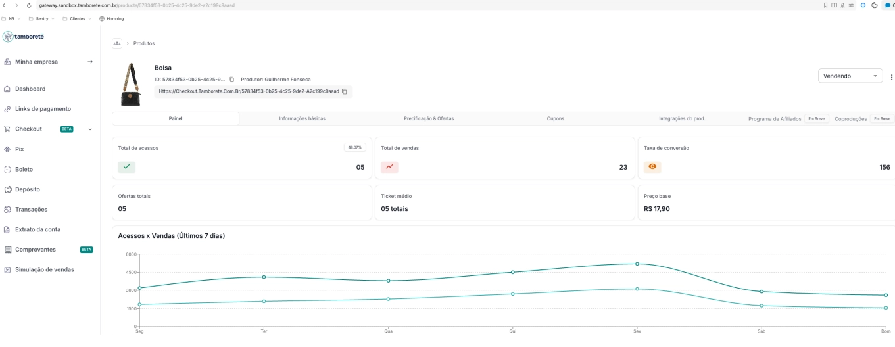Open the Precificação & Ofertas tab
This screenshot has width=895, height=347.
(x=429, y=119)
